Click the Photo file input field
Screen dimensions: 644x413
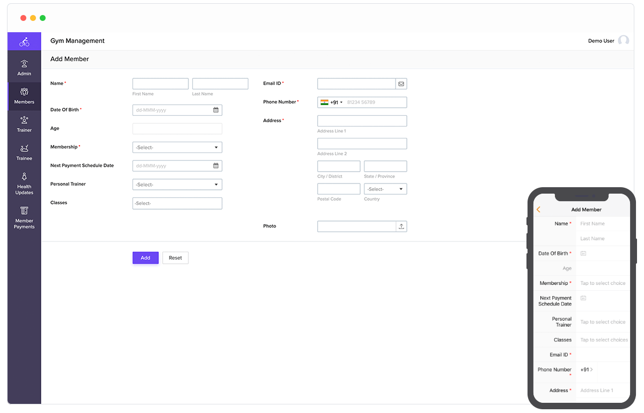click(356, 226)
